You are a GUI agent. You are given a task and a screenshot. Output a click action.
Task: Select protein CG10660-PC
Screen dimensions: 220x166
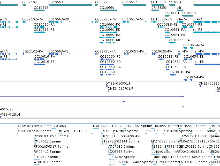pos(110,56)
